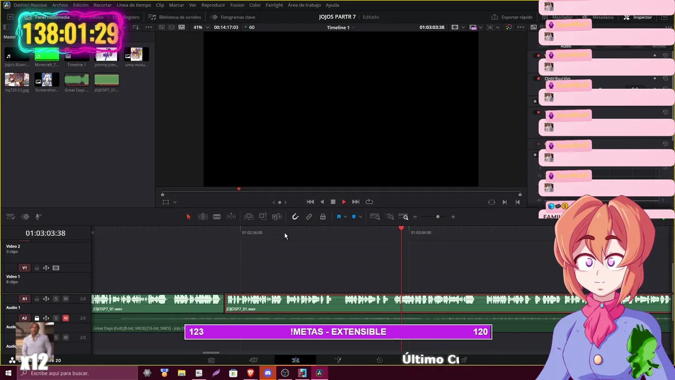Unlock the A2 audio track padlock
The height and width of the screenshot is (380, 675).
point(37,318)
